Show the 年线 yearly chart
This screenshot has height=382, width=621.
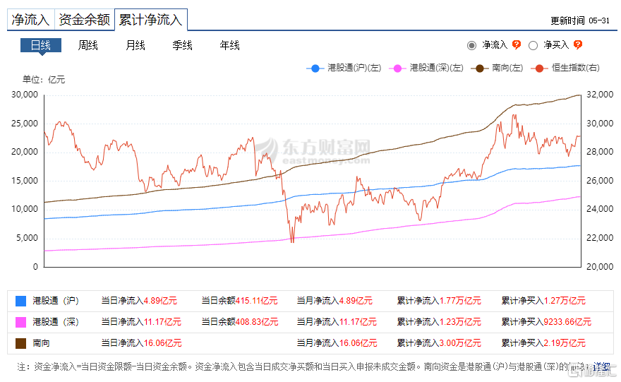(230, 45)
